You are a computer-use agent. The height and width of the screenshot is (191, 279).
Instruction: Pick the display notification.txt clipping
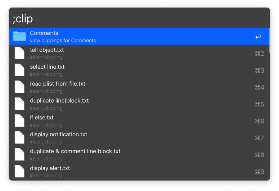tap(58, 138)
